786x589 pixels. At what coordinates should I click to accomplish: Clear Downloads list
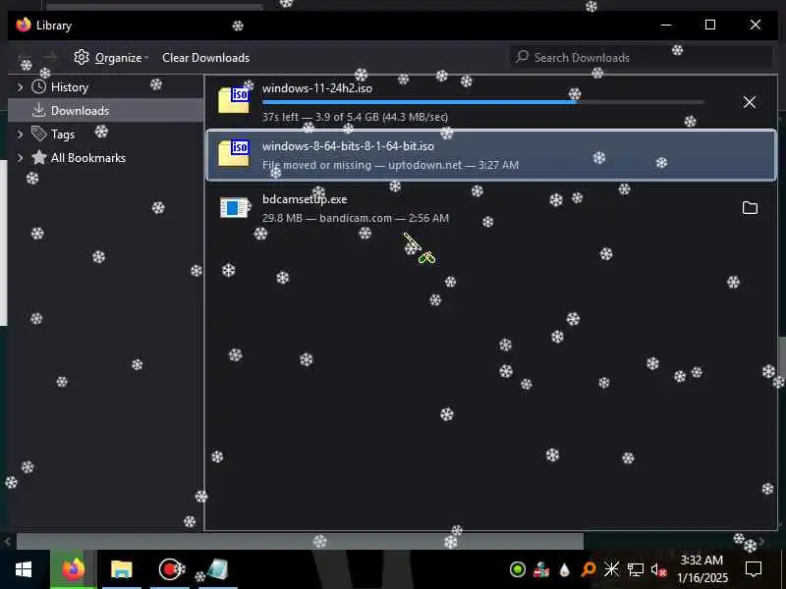pos(205,58)
